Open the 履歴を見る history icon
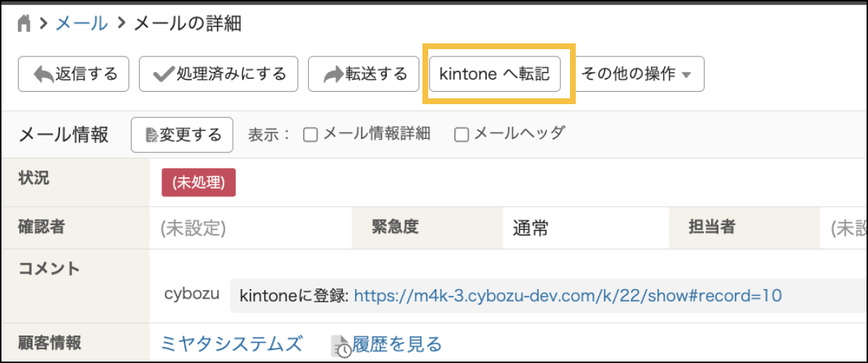Screen dimensions: 868x363 [x=341, y=346]
